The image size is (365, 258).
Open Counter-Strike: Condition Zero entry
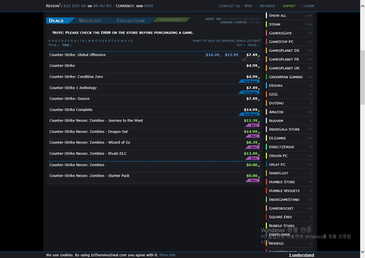click(x=76, y=77)
